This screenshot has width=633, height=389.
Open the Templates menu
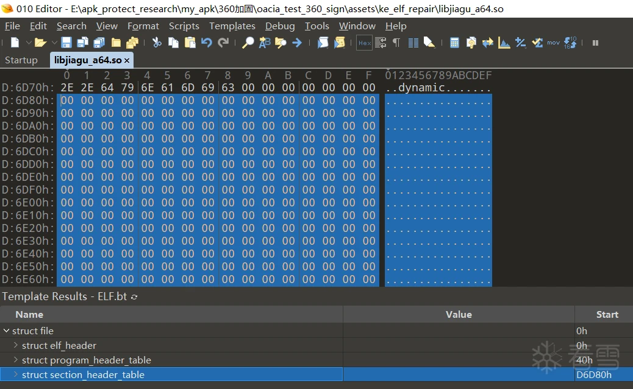tap(232, 26)
